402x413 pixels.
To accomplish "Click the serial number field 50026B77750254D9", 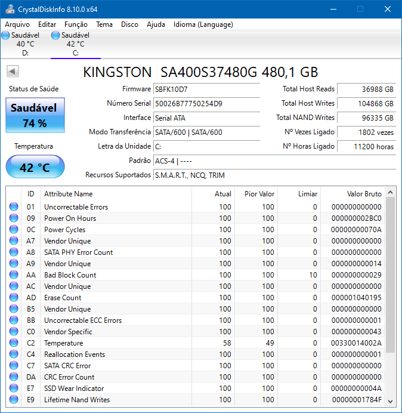I will tap(206, 103).
